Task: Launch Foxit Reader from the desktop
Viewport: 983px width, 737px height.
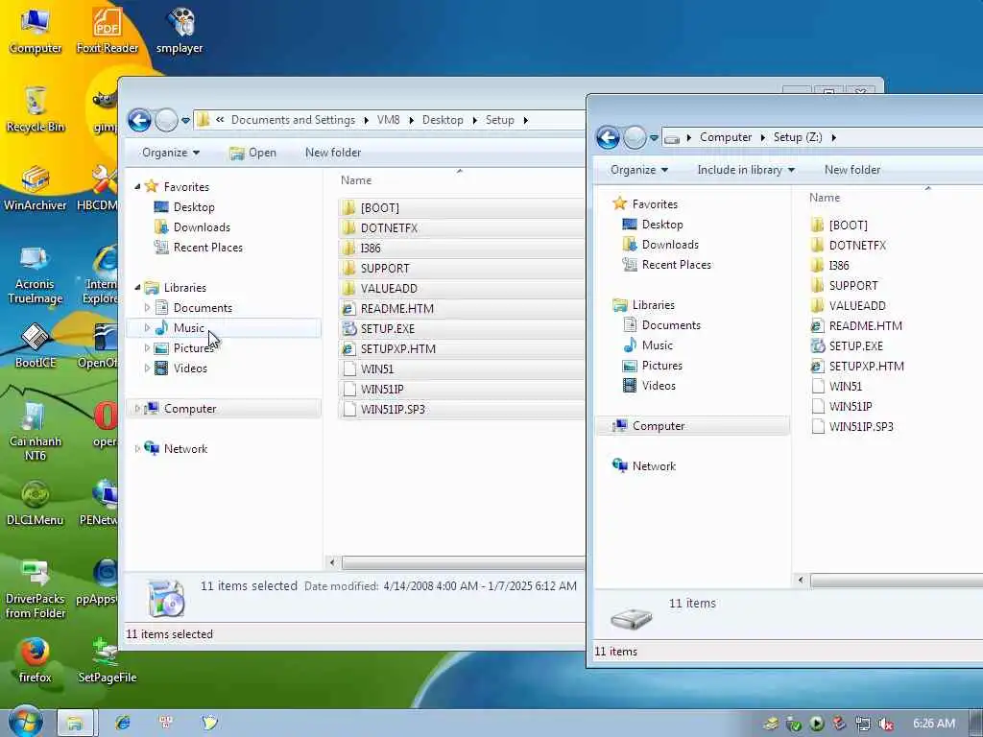Action: point(108,30)
